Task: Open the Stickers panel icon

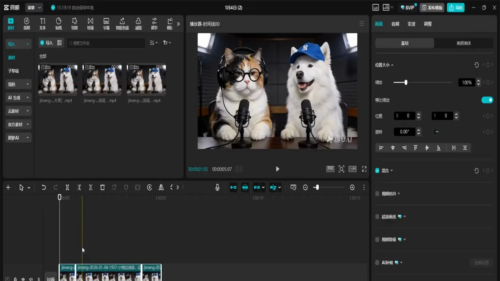Action: tap(59, 24)
